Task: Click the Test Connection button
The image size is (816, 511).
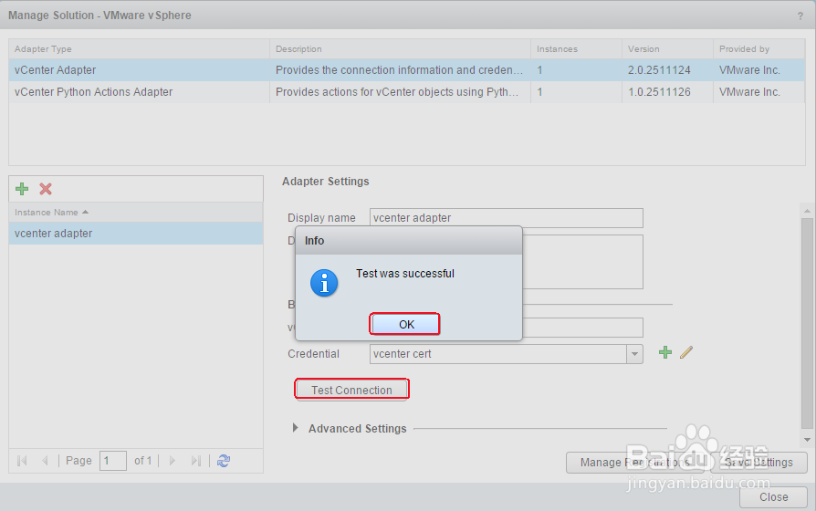Action: tap(351, 390)
